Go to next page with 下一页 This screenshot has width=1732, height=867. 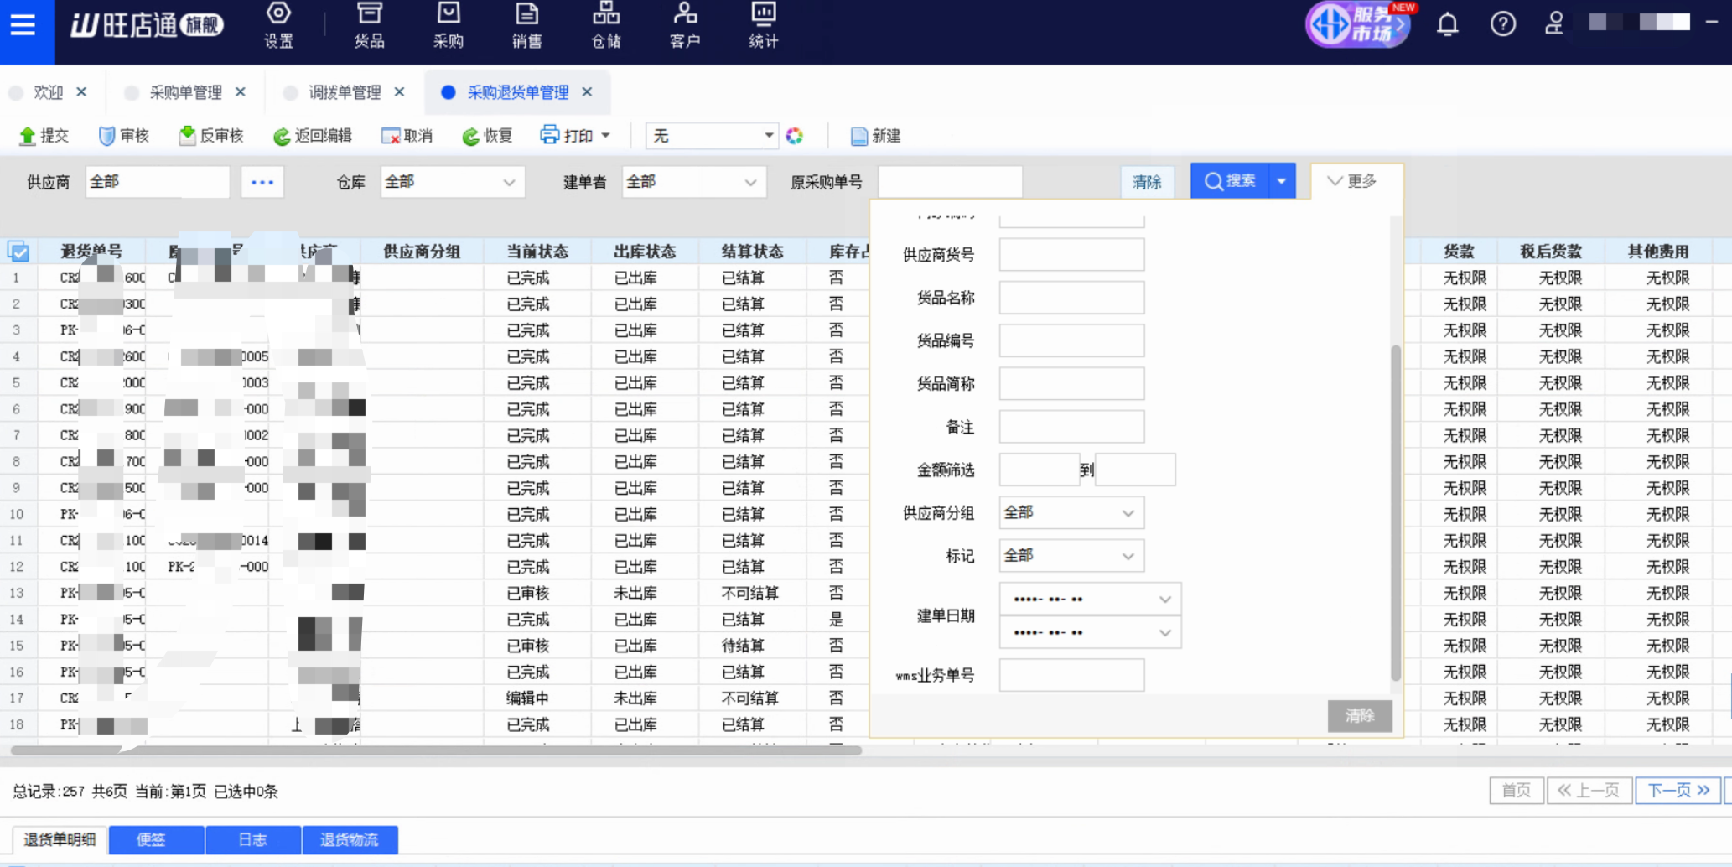(x=1678, y=790)
